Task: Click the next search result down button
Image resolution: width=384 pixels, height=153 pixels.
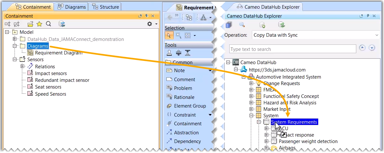Action: point(372,48)
